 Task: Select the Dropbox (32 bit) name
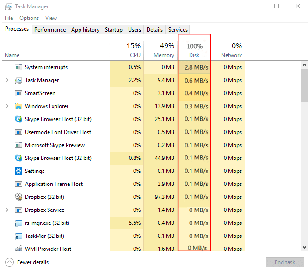[x=44, y=197]
